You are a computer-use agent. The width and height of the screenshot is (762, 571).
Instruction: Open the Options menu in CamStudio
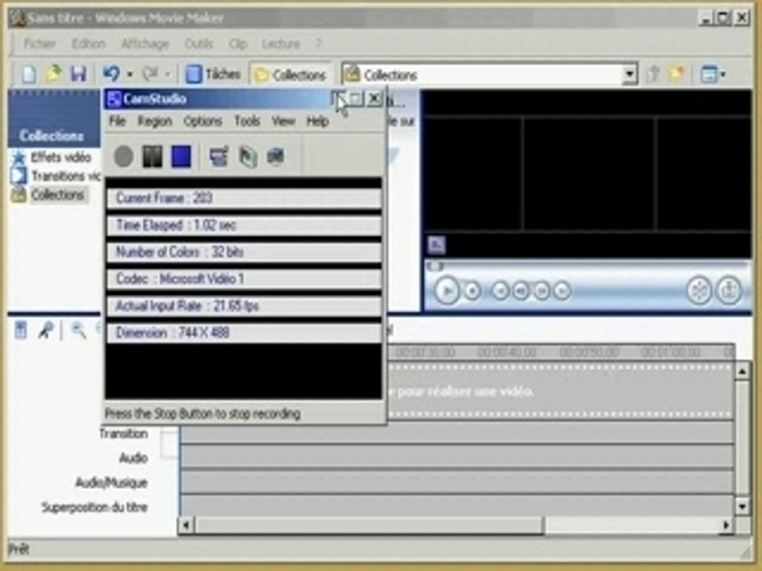pos(202,121)
